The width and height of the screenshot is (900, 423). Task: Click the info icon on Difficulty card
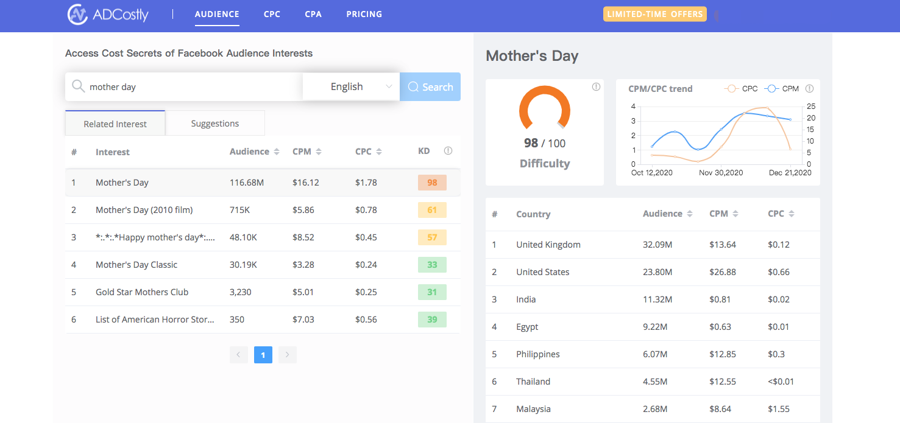point(596,87)
